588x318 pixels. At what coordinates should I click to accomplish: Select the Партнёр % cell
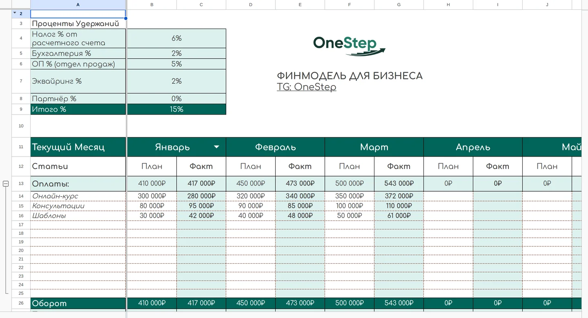78,99
